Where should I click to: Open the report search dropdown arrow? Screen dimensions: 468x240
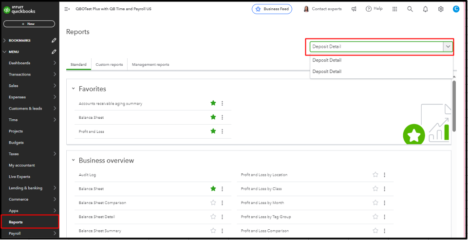(448, 47)
